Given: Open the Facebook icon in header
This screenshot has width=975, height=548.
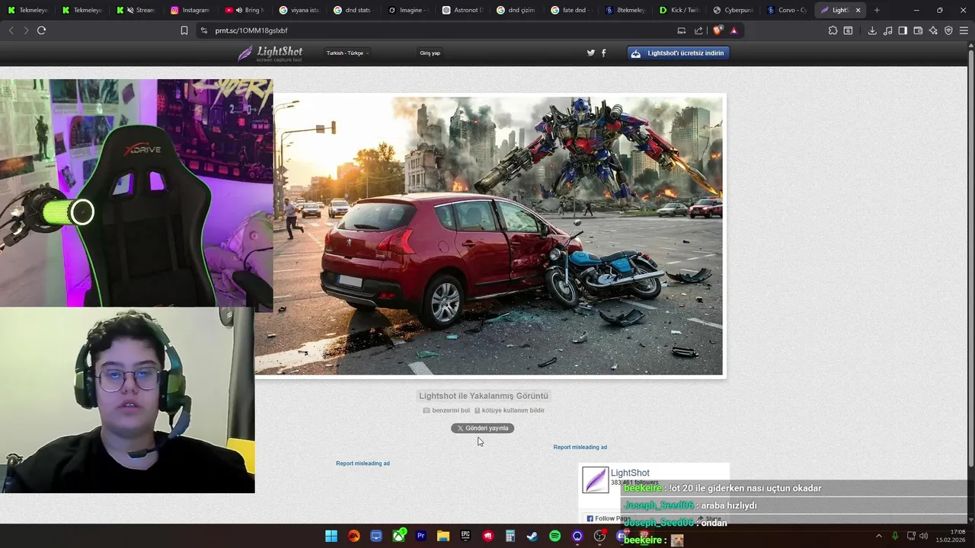Looking at the screenshot, I should [x=604, y=53].
